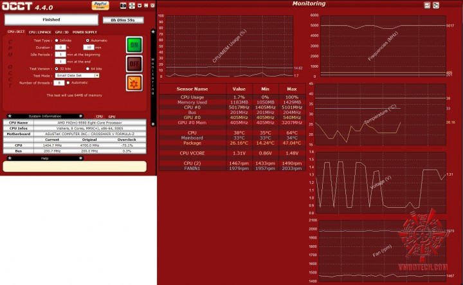The width and height of the screenshot is (463, 285).
Task: Click the 5017MHz CPU #0 value cell
Action: coord(239,107)
